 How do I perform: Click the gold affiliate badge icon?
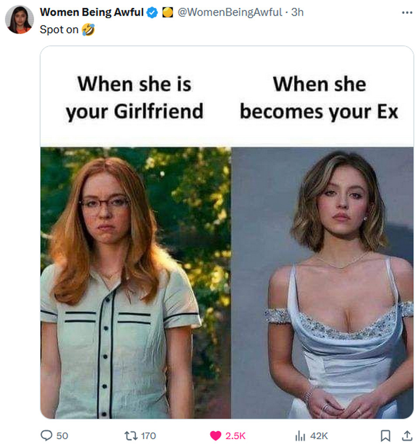click(x=167, y=13)
